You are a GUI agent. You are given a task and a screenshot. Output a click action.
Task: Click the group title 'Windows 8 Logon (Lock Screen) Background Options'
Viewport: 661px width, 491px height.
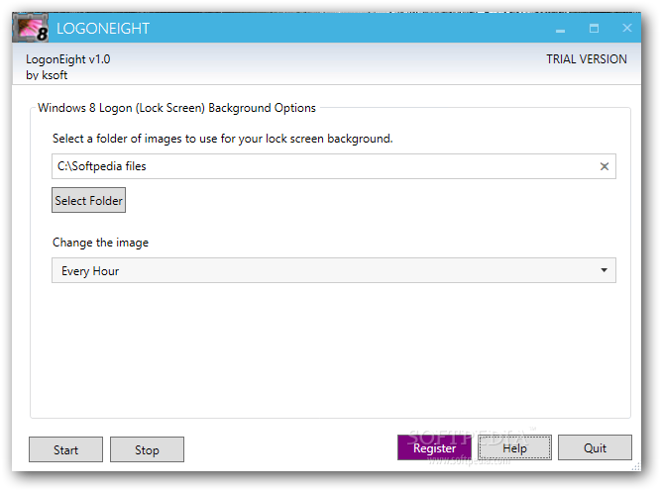[176, 108]
